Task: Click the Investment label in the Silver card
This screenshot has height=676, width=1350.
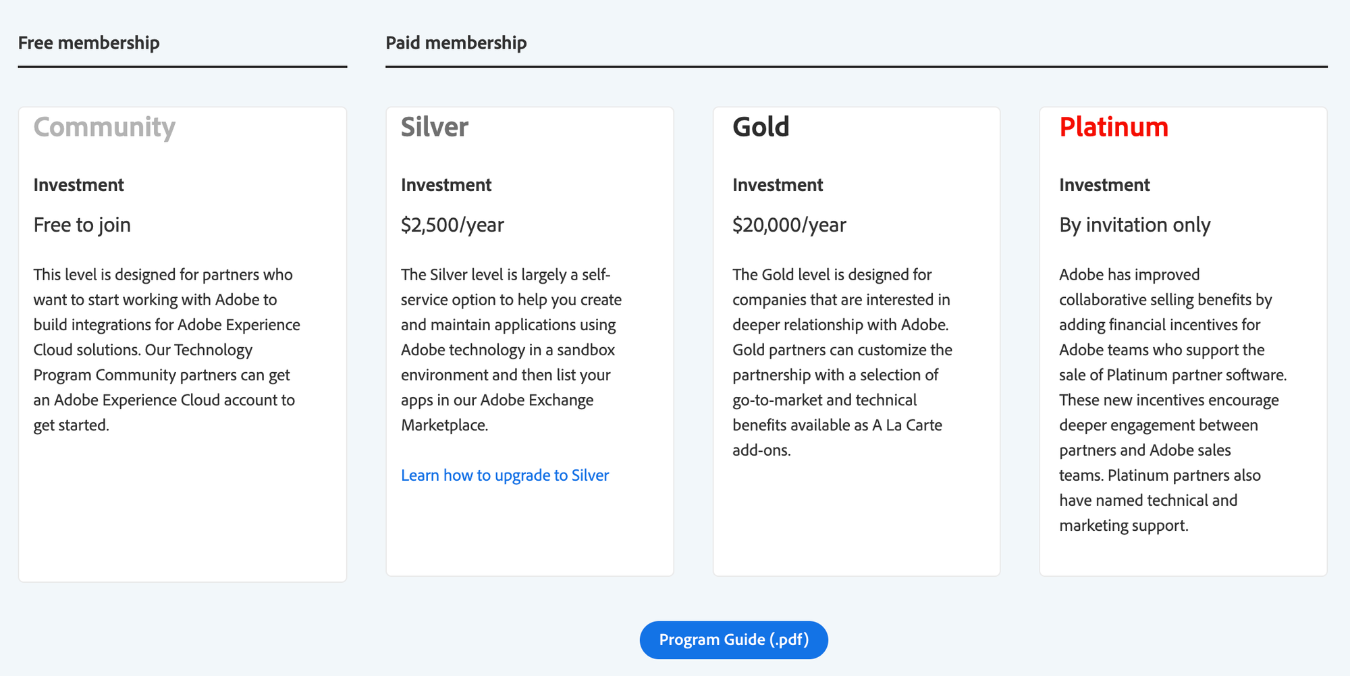Action: 446,185
